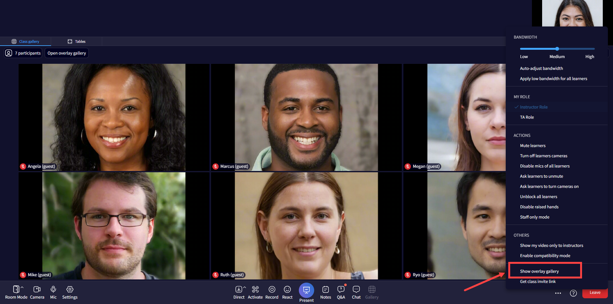Viewport: 613px width, 304px height.
Task: Open the help question mark icon
Action: click(573, 293)
